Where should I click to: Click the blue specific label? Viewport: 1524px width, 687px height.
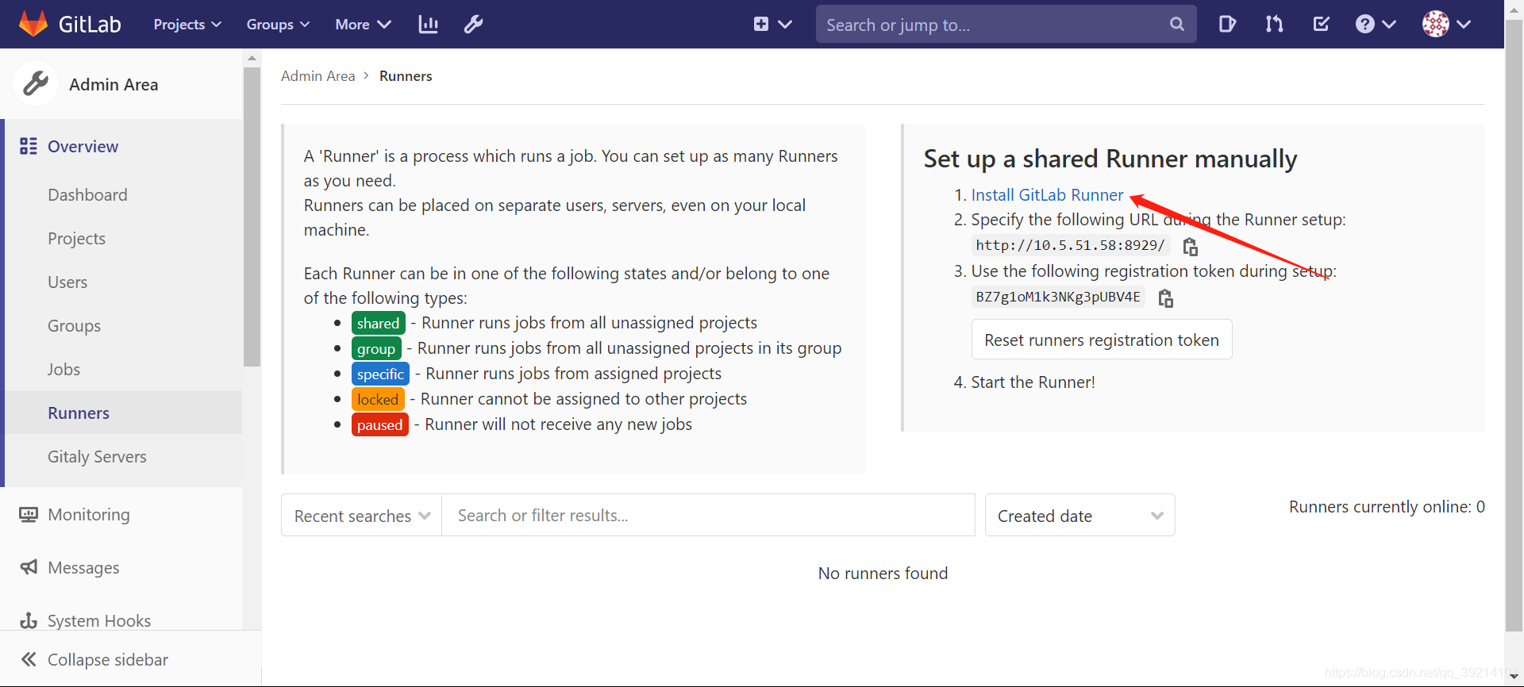tap(380, 374)
